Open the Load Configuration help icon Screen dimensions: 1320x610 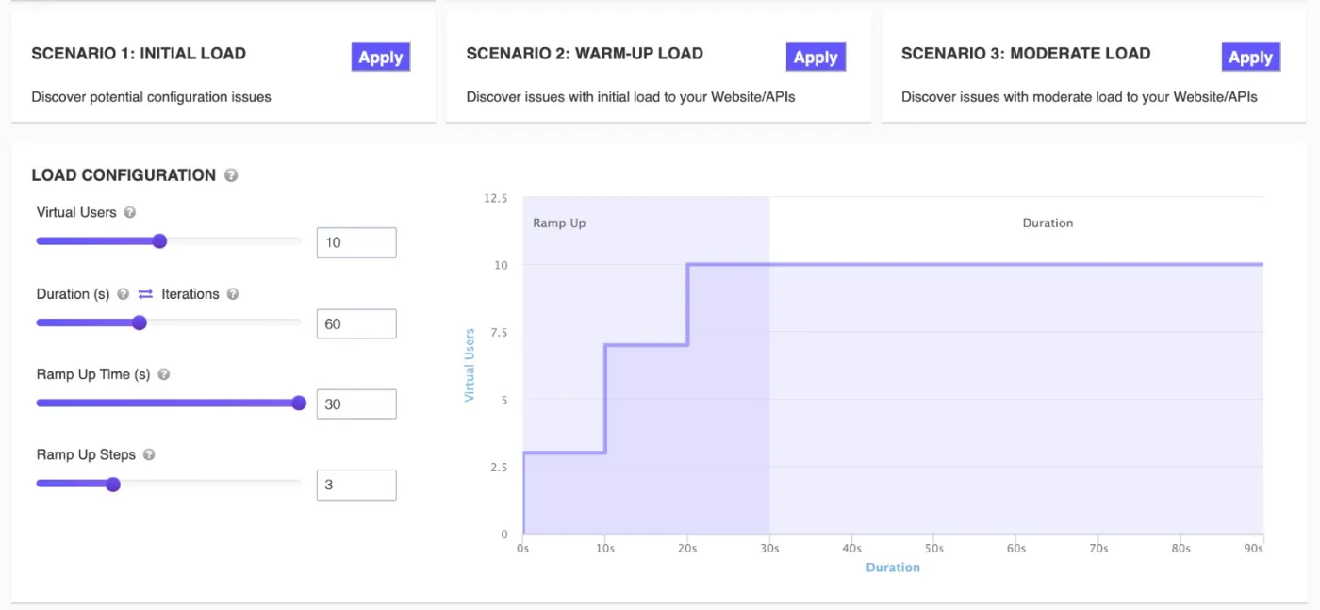tap(232, 175)
